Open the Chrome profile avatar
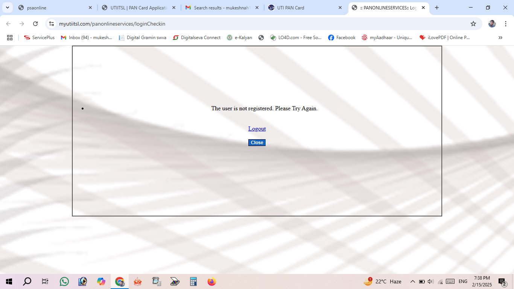This screenshot has height=289, width=514. [x=492, y=24]
